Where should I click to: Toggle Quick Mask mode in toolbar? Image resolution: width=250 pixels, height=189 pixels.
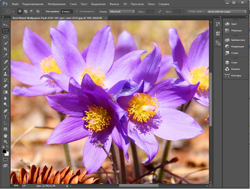[5, 159]
